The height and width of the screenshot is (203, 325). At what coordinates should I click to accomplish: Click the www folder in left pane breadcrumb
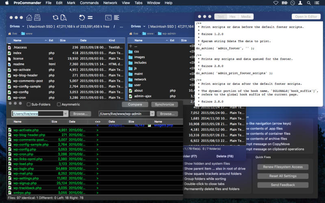coord(27,34)
